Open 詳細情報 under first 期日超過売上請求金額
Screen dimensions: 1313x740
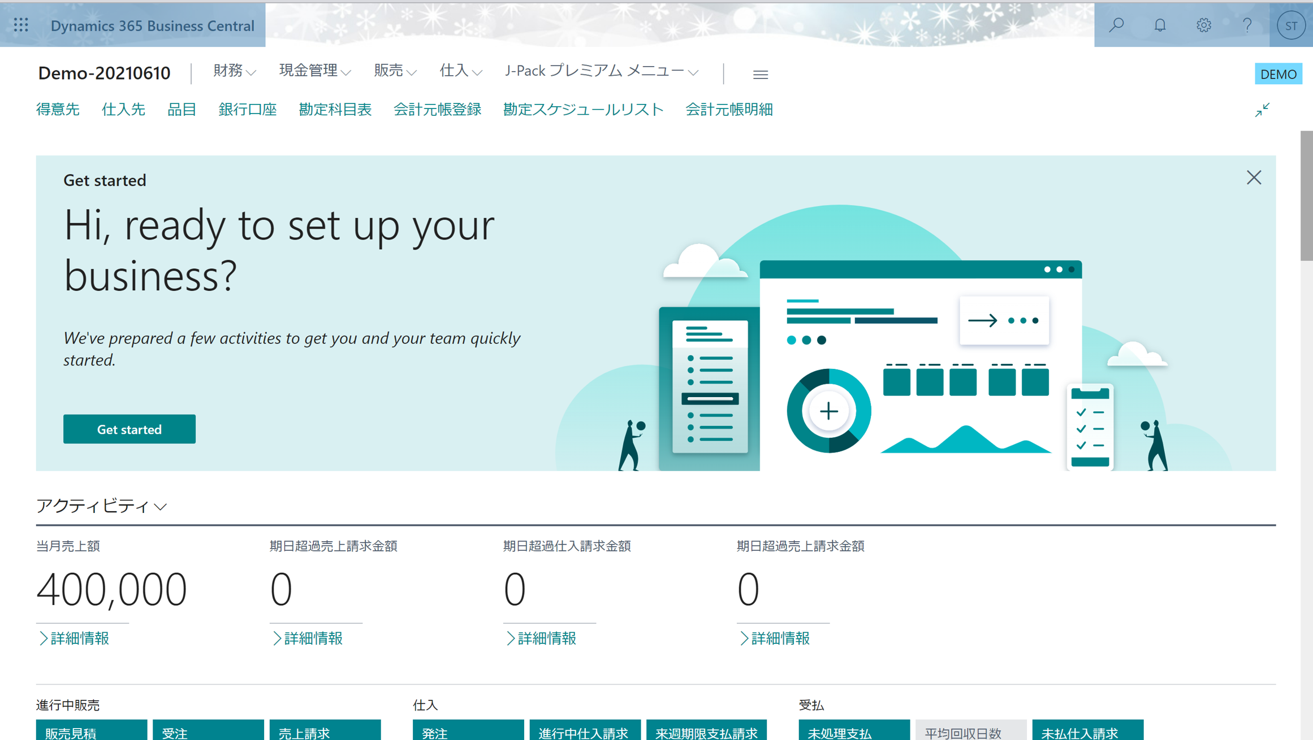coord(307,638)
